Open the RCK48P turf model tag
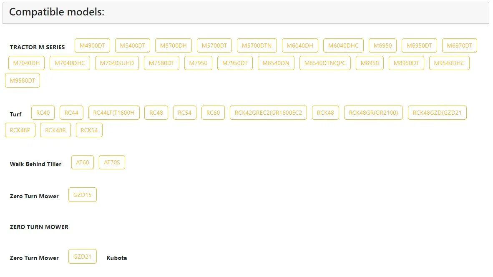 click(20, 130)
